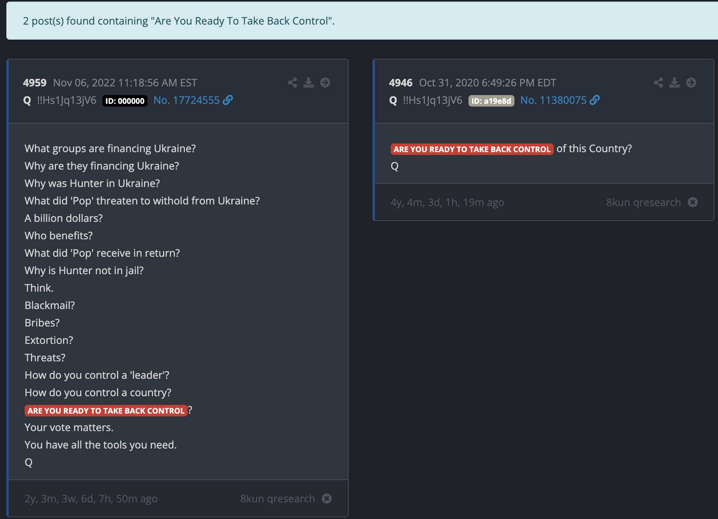Click 8kun qresearch label in post 4946
This screenshot has height=519, width=718.
643,202
